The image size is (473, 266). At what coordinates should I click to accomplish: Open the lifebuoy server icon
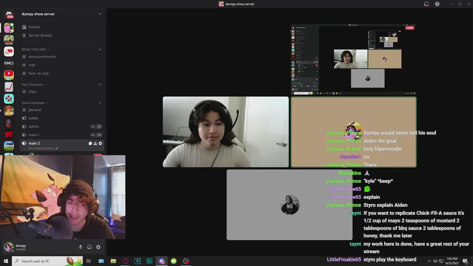point(9,99)
